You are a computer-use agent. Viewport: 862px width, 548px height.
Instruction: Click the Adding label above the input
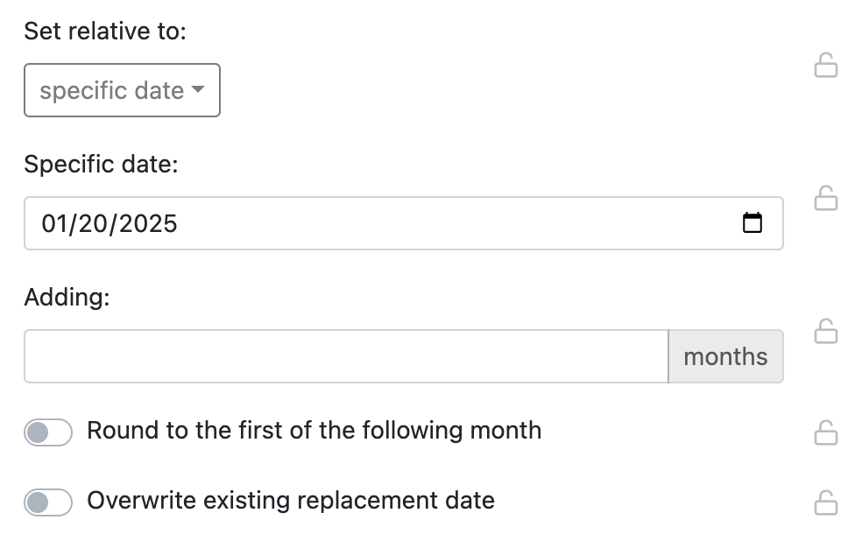point(67,297)
